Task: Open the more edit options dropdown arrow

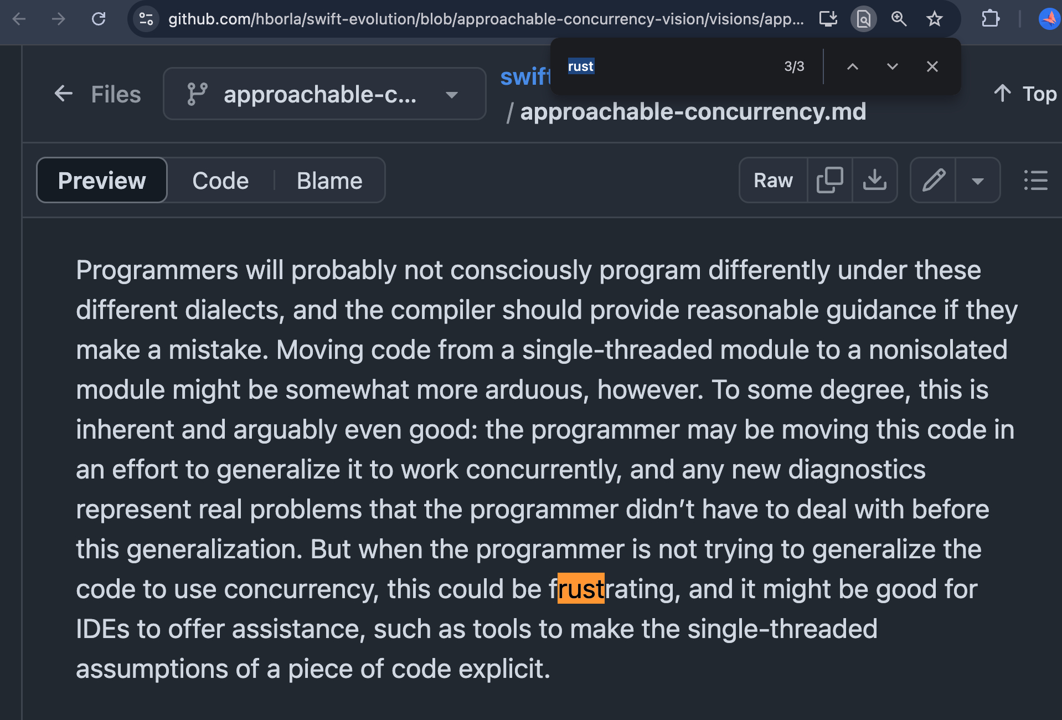Action: tap(978, 181)
